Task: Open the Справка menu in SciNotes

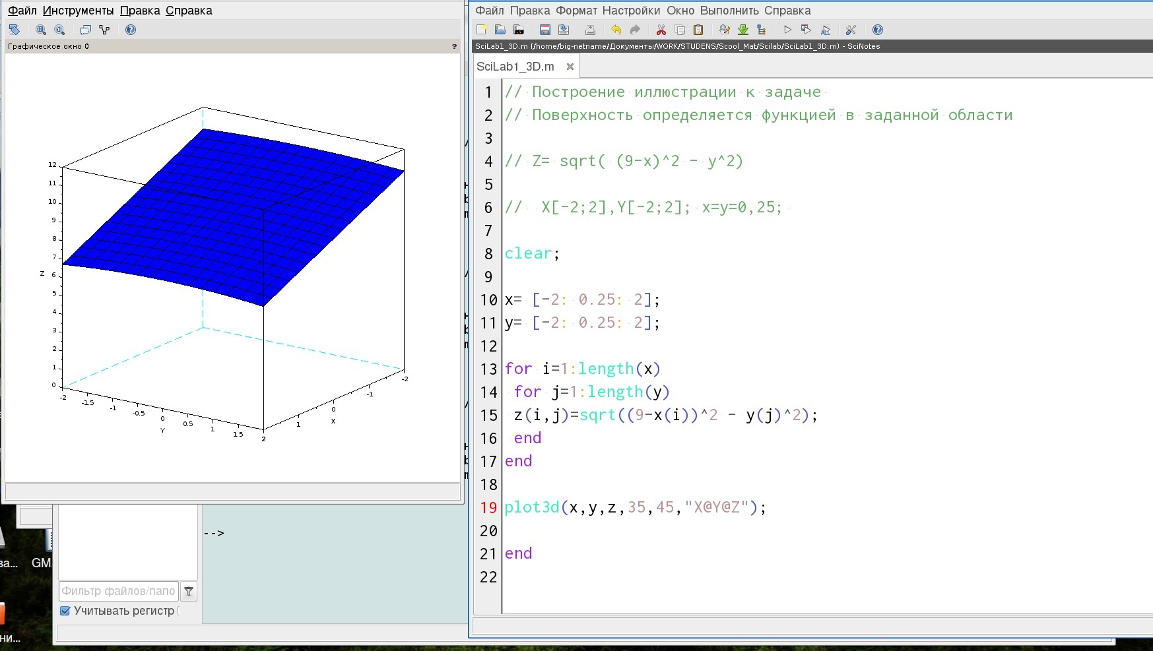Action: (x=787, y=11)
